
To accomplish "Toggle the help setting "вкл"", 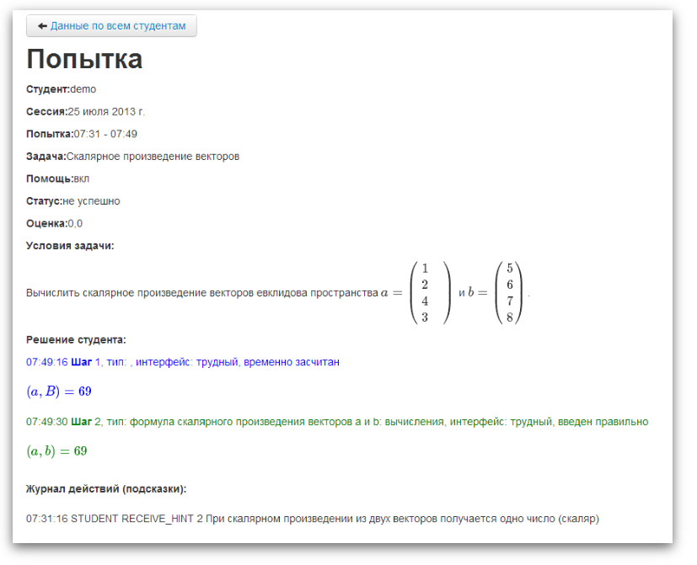I will 82,178.
